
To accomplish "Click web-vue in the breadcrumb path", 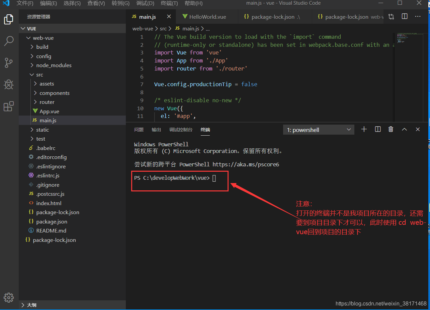I will tap(143, 29).
